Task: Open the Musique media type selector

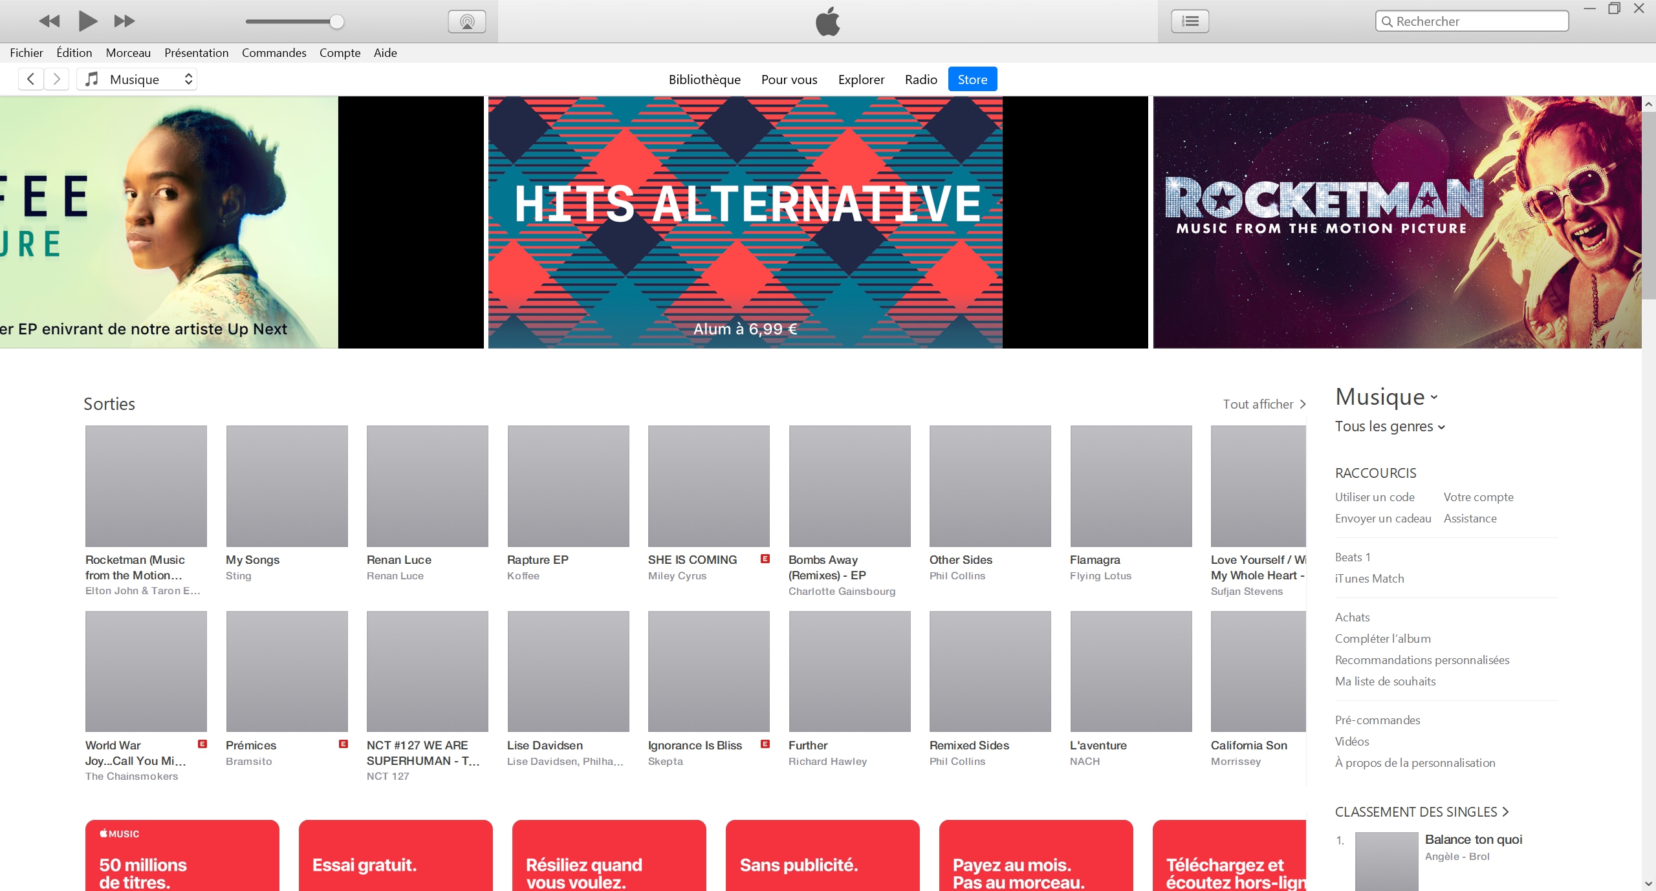Action: 137,79
